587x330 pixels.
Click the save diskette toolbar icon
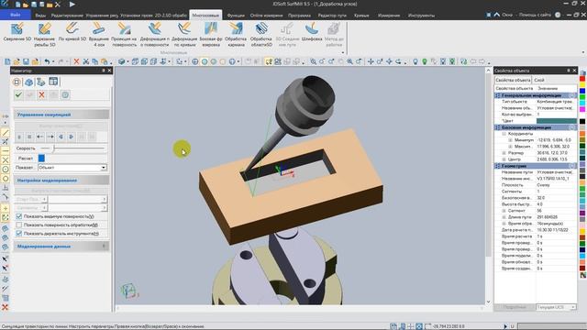coord(26,61)
